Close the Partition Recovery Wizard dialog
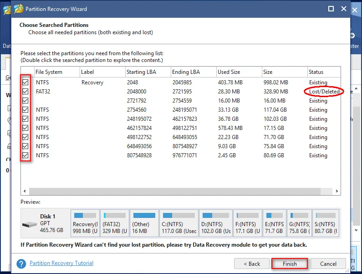 344,9
